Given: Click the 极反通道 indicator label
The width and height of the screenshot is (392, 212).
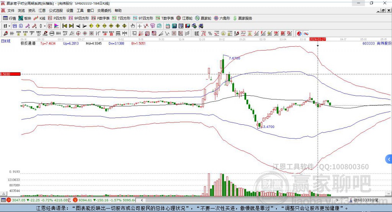Looking at the screenshot, I should coord(28,44).
